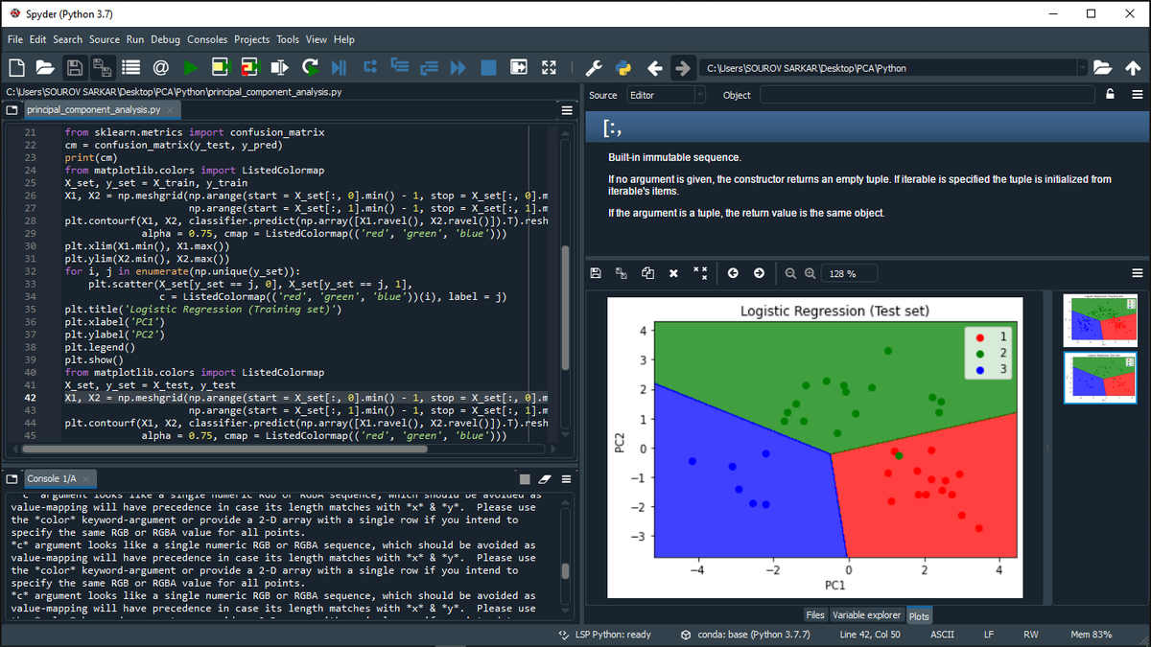Show the previous plot

pos(733,273)
